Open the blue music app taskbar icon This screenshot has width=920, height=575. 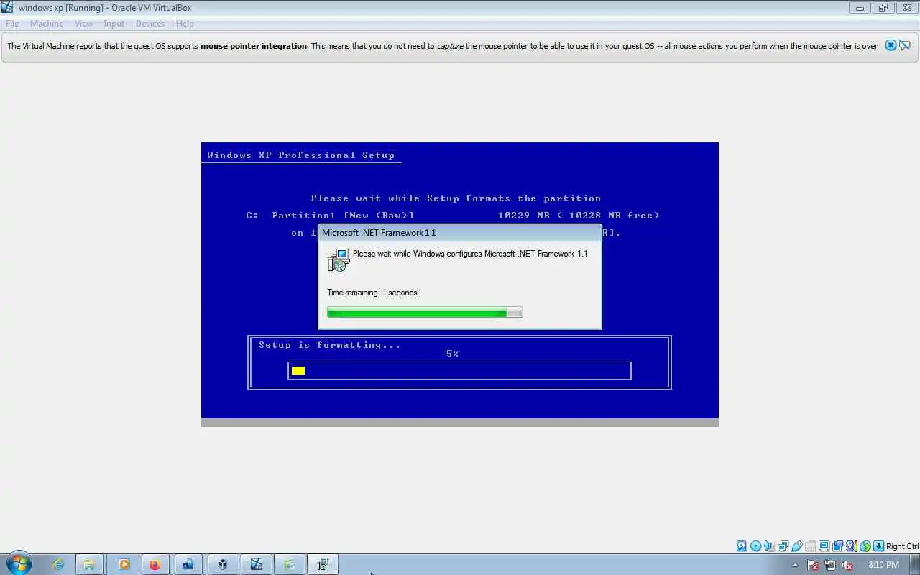(x=188, y=565)
